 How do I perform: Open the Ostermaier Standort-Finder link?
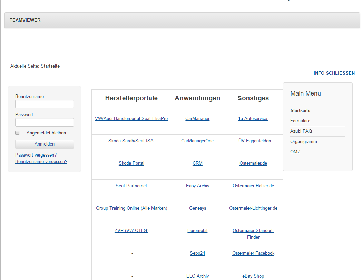coord(253,234)
